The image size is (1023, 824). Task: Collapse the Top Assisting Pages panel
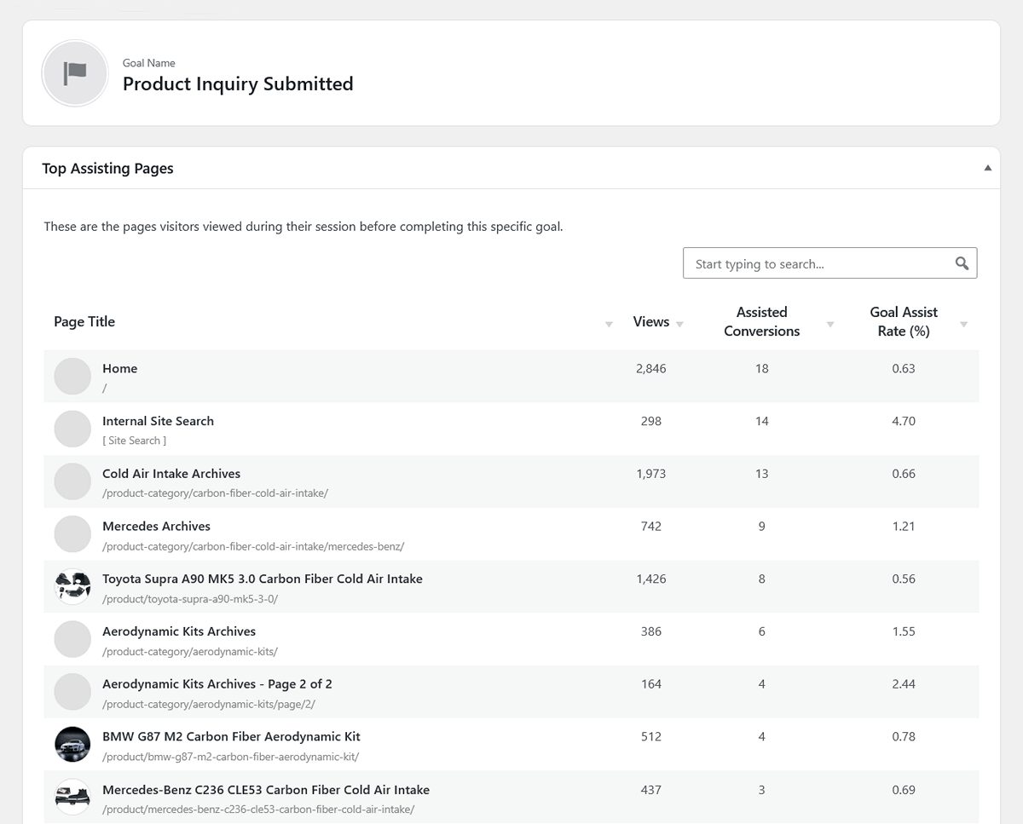987,168
